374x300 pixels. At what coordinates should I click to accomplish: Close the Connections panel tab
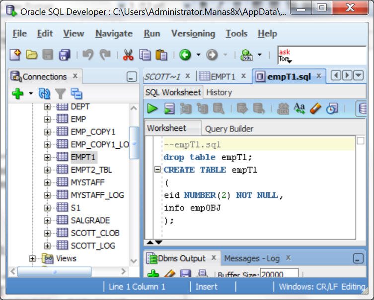click(x=75, y=76)
